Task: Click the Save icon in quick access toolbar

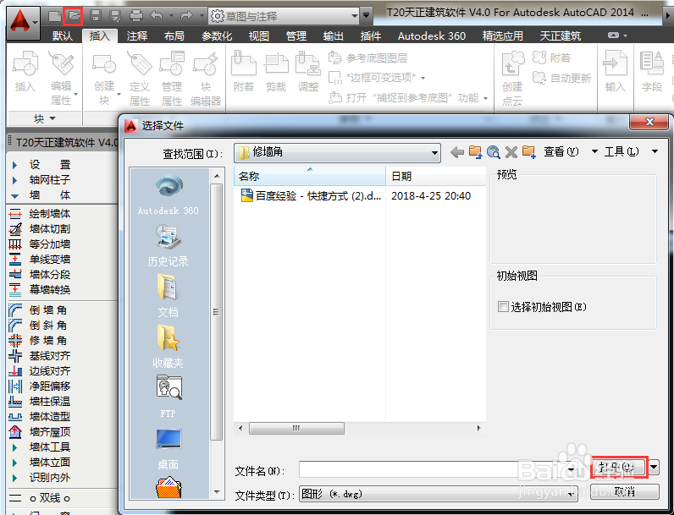Action: pos(96,16)
